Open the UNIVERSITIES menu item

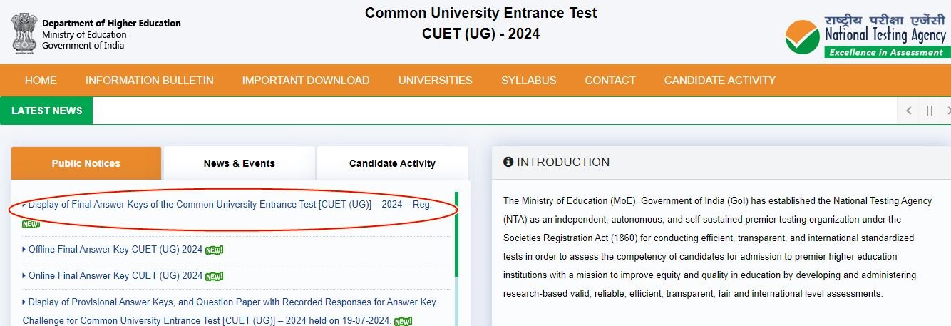(x=435, y=81)
